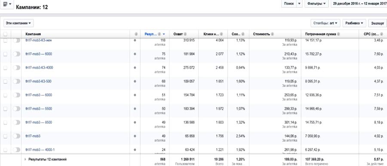This screenshot has height=166, width=387.
Task: Sort by the Охват column header
Action: tap(178, 34)
